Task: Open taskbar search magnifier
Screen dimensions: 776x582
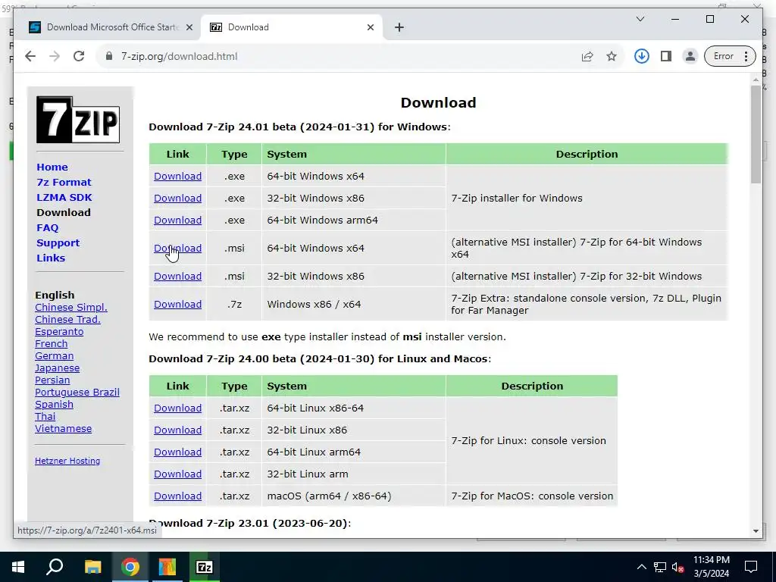Action: (55, 567)
